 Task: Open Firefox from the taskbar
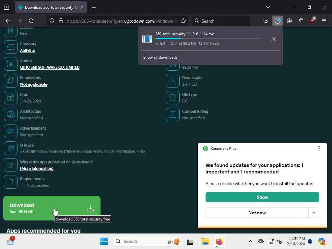(219, 241)
